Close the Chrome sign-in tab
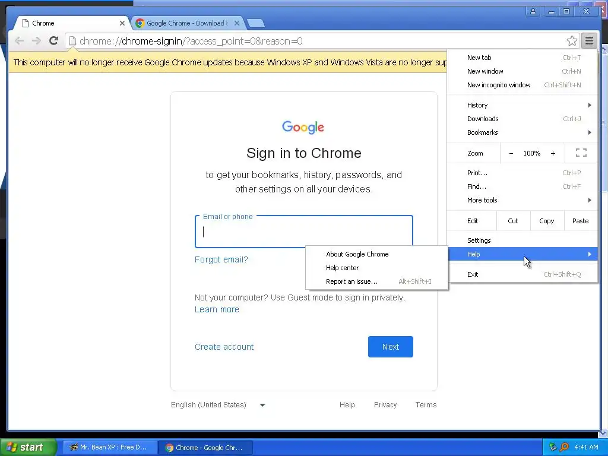 122,23
